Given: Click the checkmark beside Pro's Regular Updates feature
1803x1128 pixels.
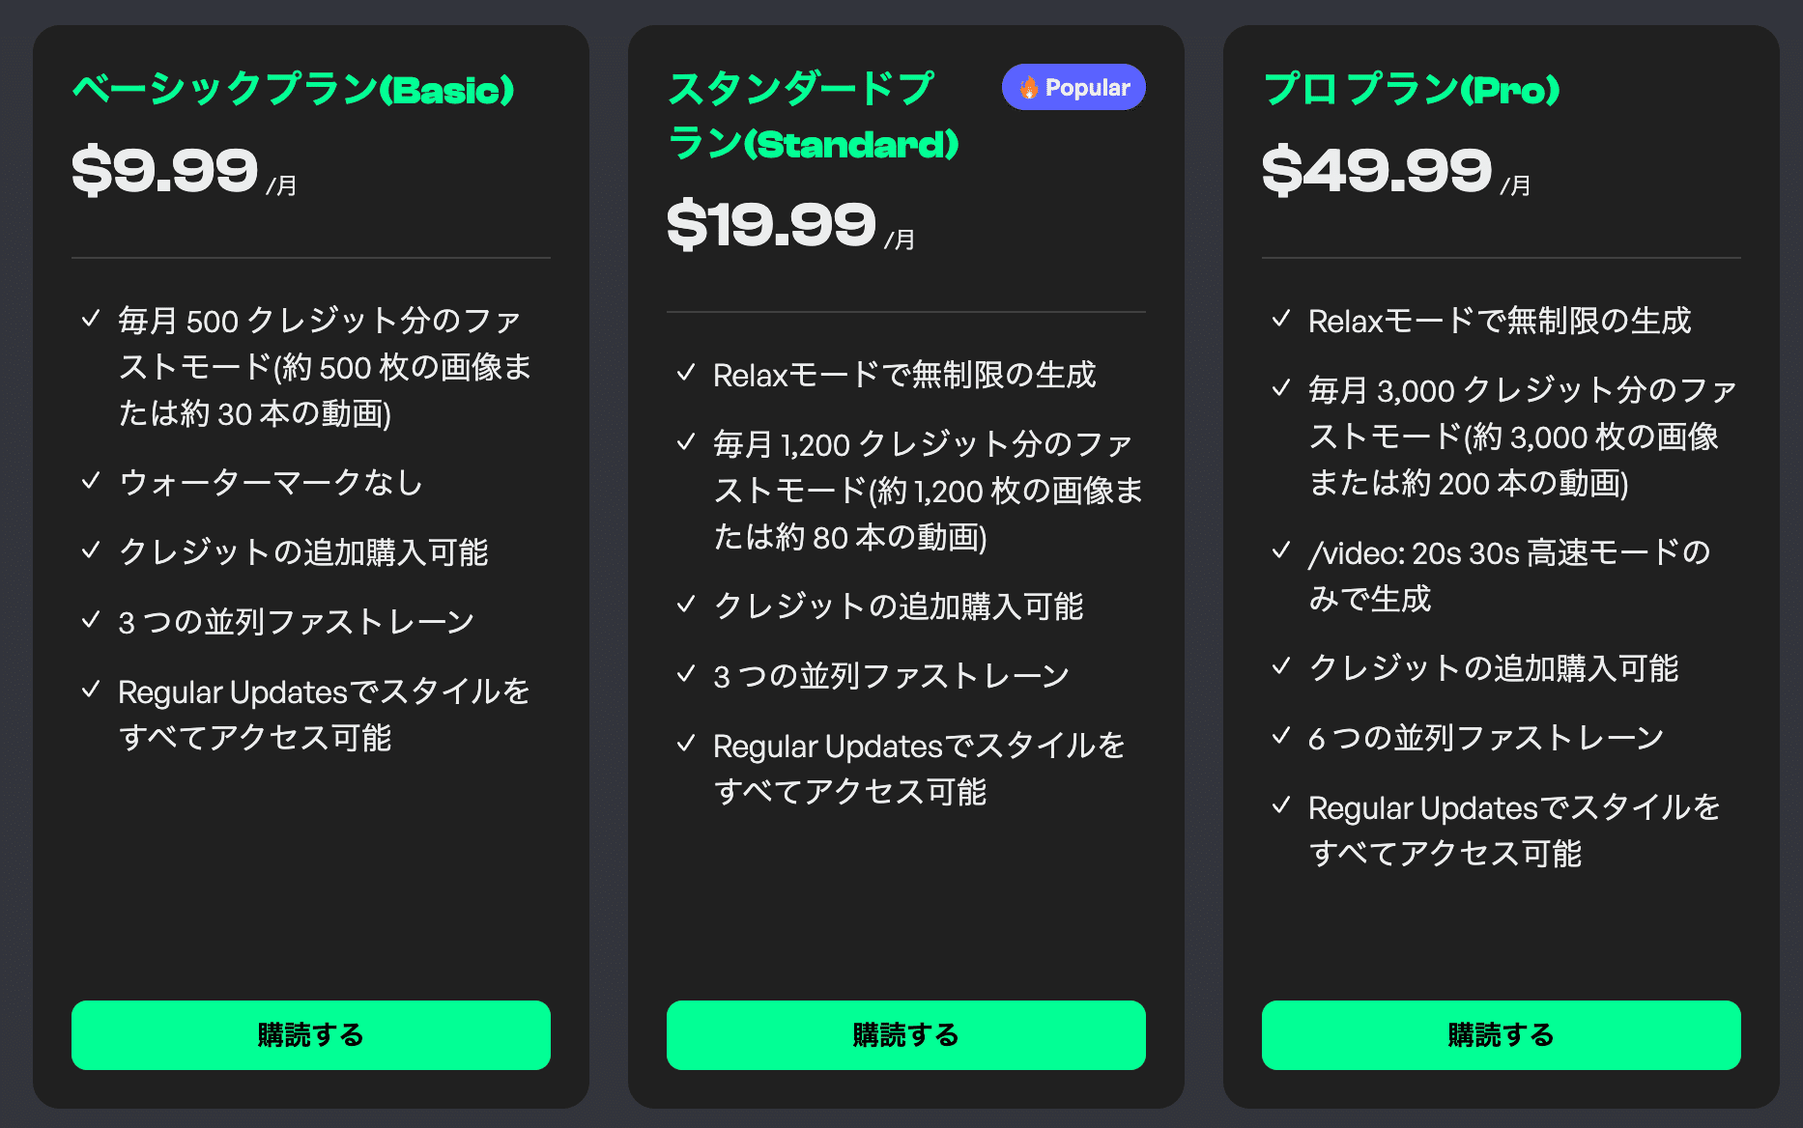Looking at the screenshot, I should click(x=1281, y=805).
